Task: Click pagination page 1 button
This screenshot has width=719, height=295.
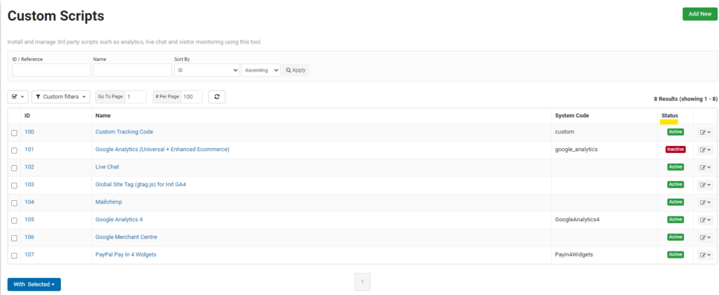Action: tap(362, 282)
